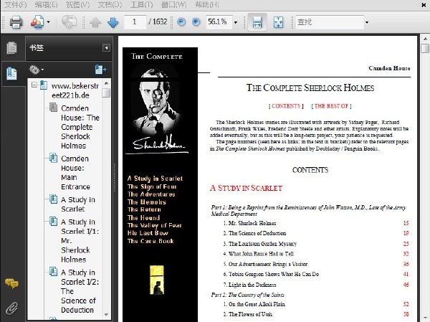Open the Comments panel icon
The image size is (430, 322).
[x=11, y=283]
